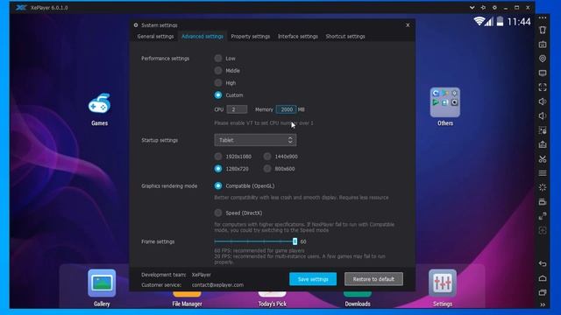Choose the 1920x1080 resolution
Image resolution: width=561 pixels, height=315 pixels.
(x=218, y=157)
